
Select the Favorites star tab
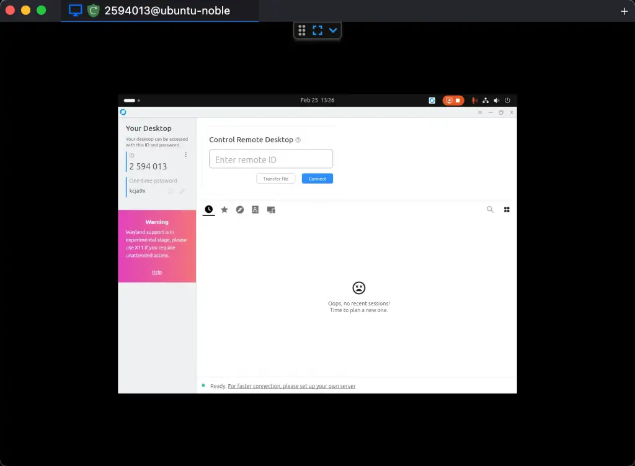224,209
